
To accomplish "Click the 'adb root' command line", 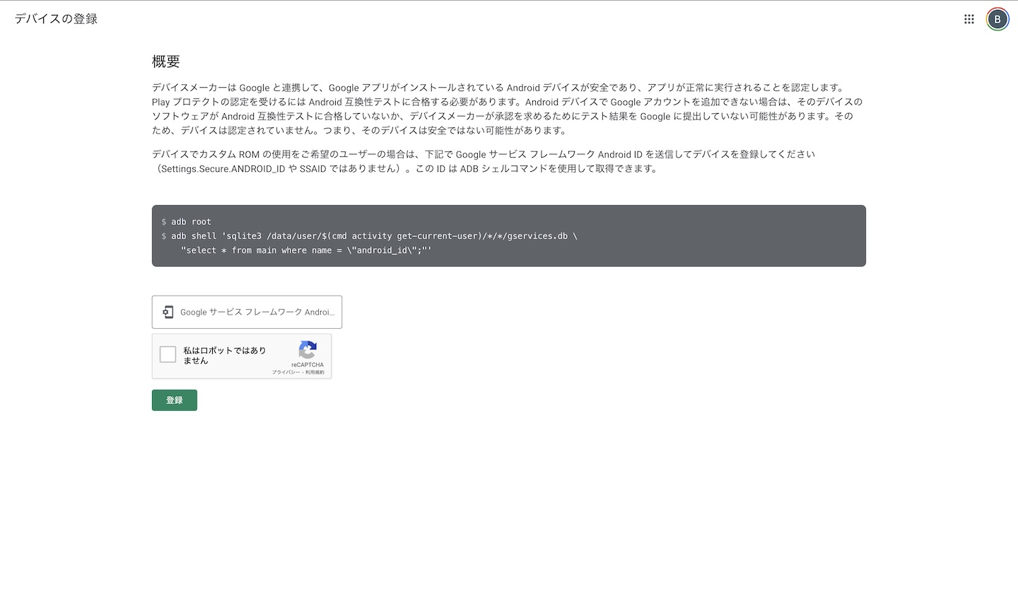I will pyautogui.click(x=191, y=221).
